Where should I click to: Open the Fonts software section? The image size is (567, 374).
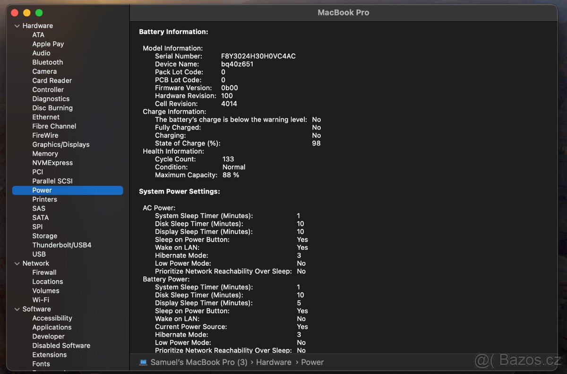[41, 364]
